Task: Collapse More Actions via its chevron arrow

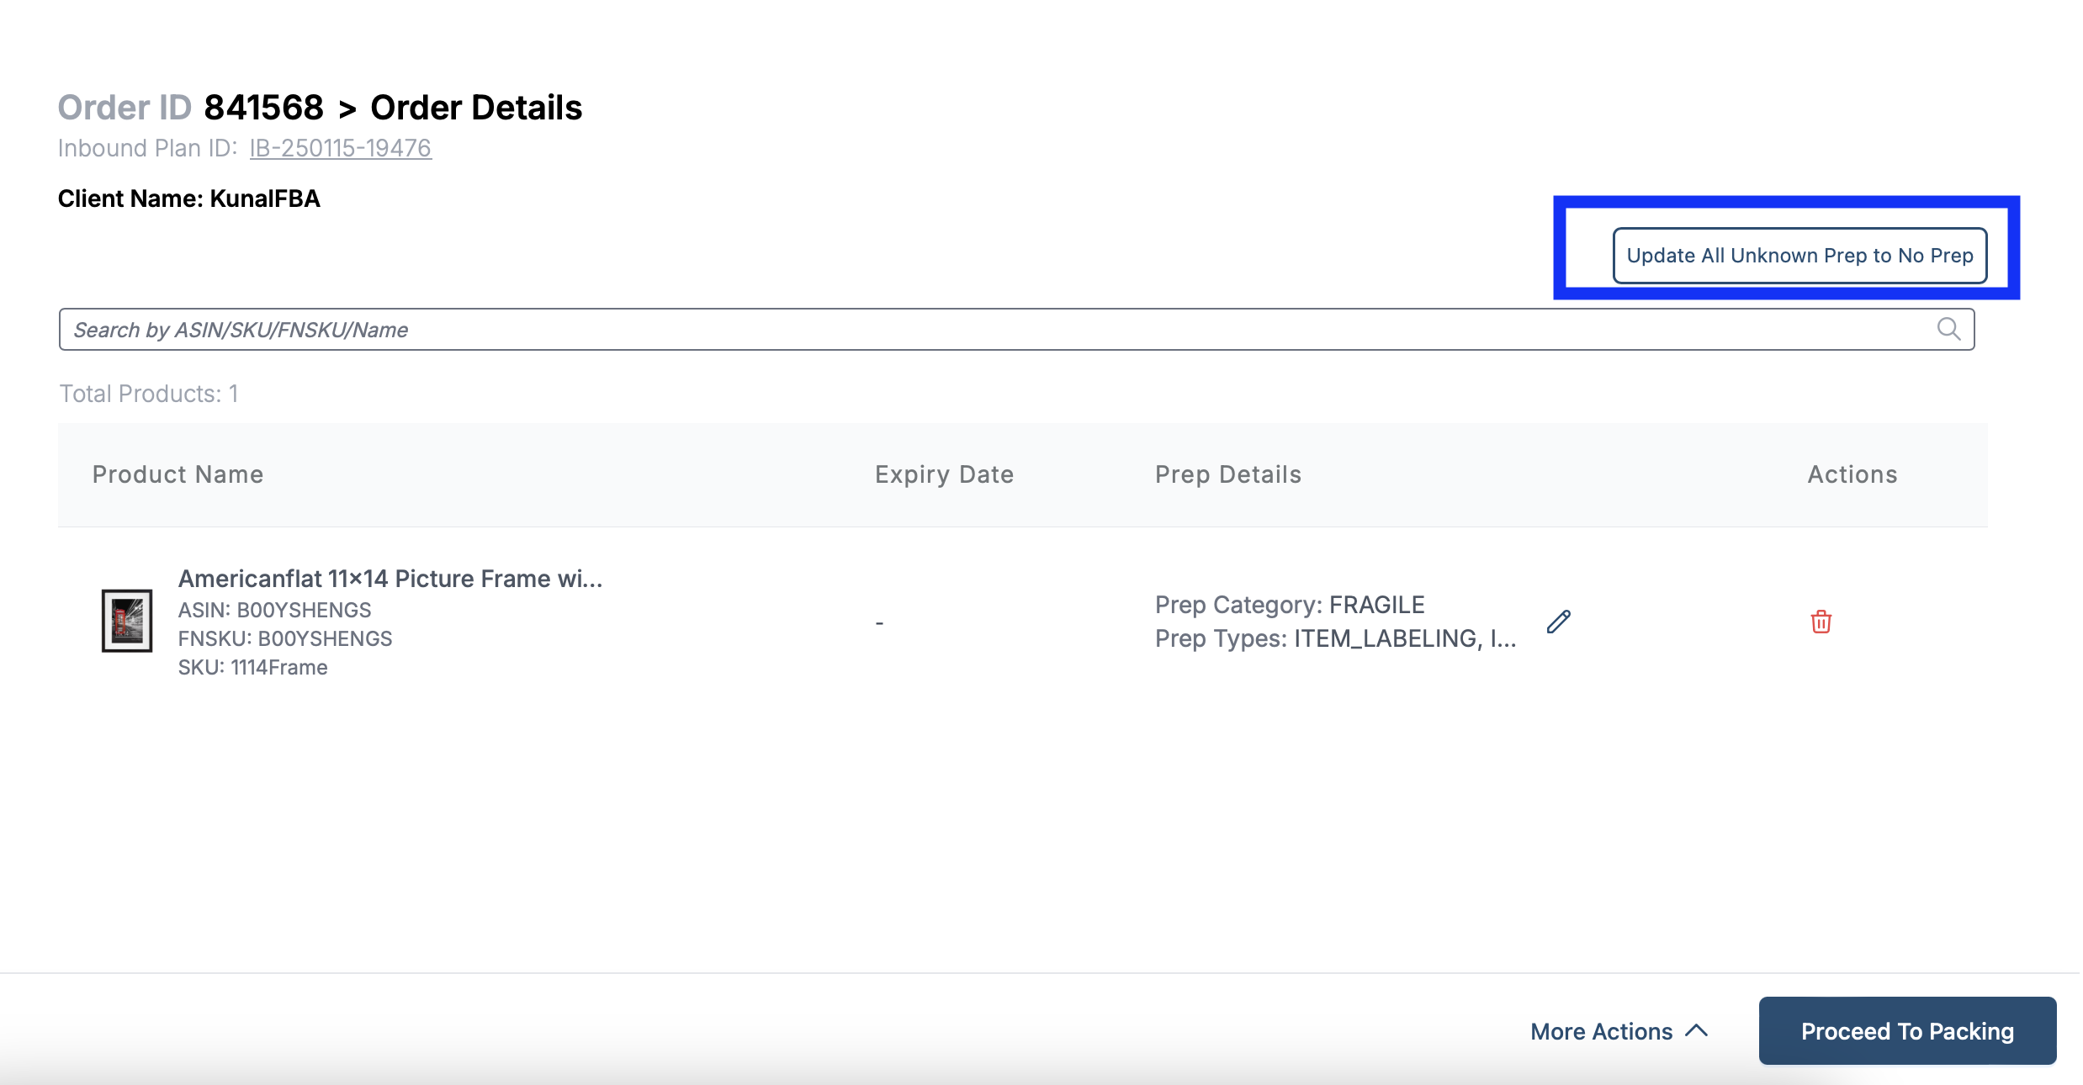Action: [x=1694, y=1030]
